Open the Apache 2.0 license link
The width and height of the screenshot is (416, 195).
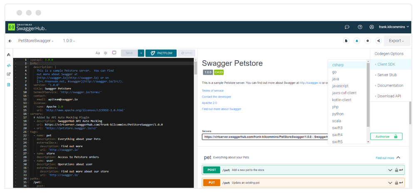click(209, 103)
